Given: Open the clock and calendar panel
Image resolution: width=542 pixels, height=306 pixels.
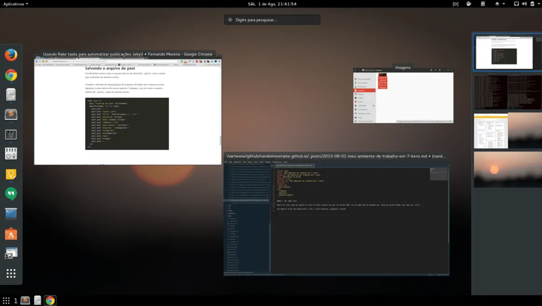Looking at the screenshot, I should pyautogui.click(x=272, y=4).
